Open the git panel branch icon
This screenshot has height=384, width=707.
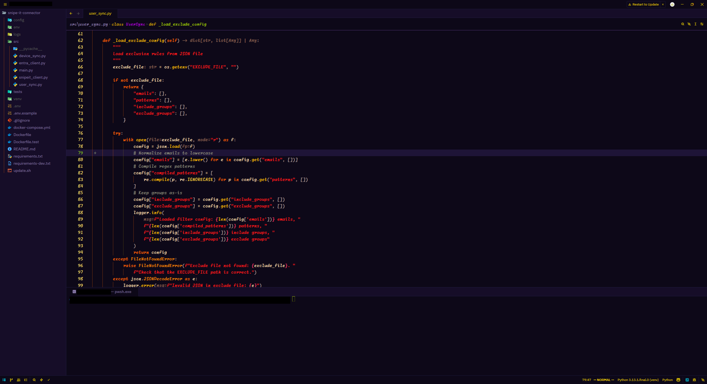pos(11,380)
